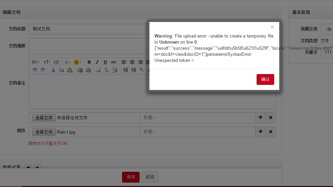Viewport: 333px width, 187px height.
Task: Center align text in editor
Action: [132, 62]
